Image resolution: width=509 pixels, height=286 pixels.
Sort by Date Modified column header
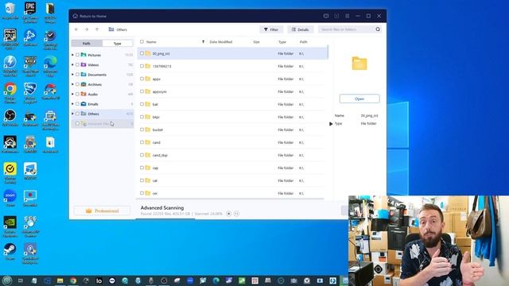tap(221, 42)
